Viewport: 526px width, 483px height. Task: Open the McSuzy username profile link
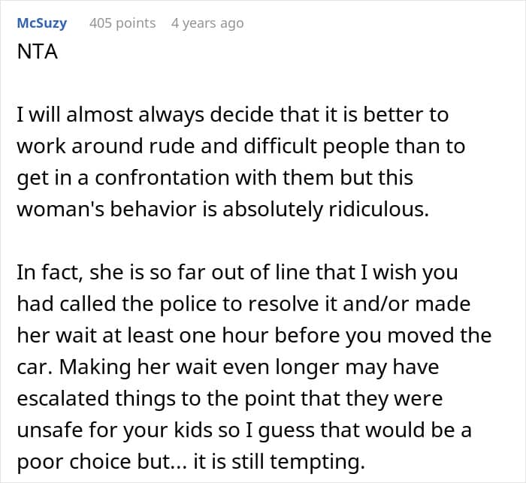point(41,23)
